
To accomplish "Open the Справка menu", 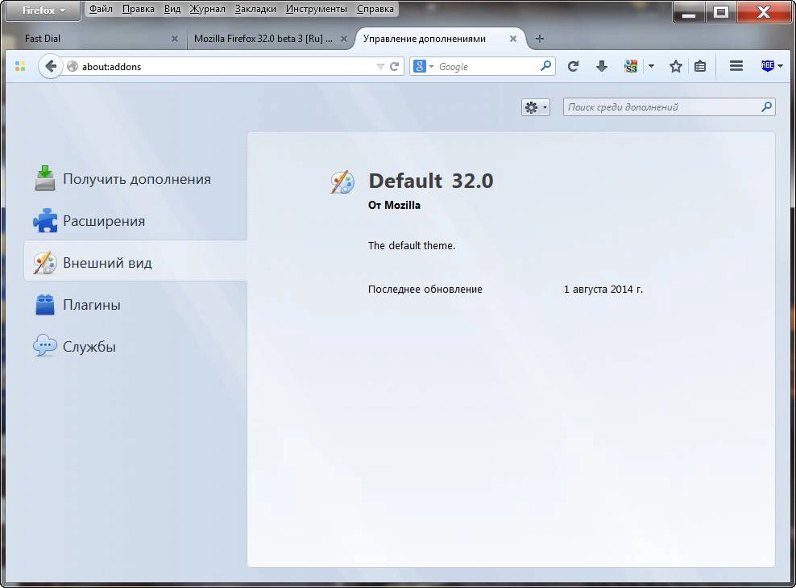I will coord(375,9).
